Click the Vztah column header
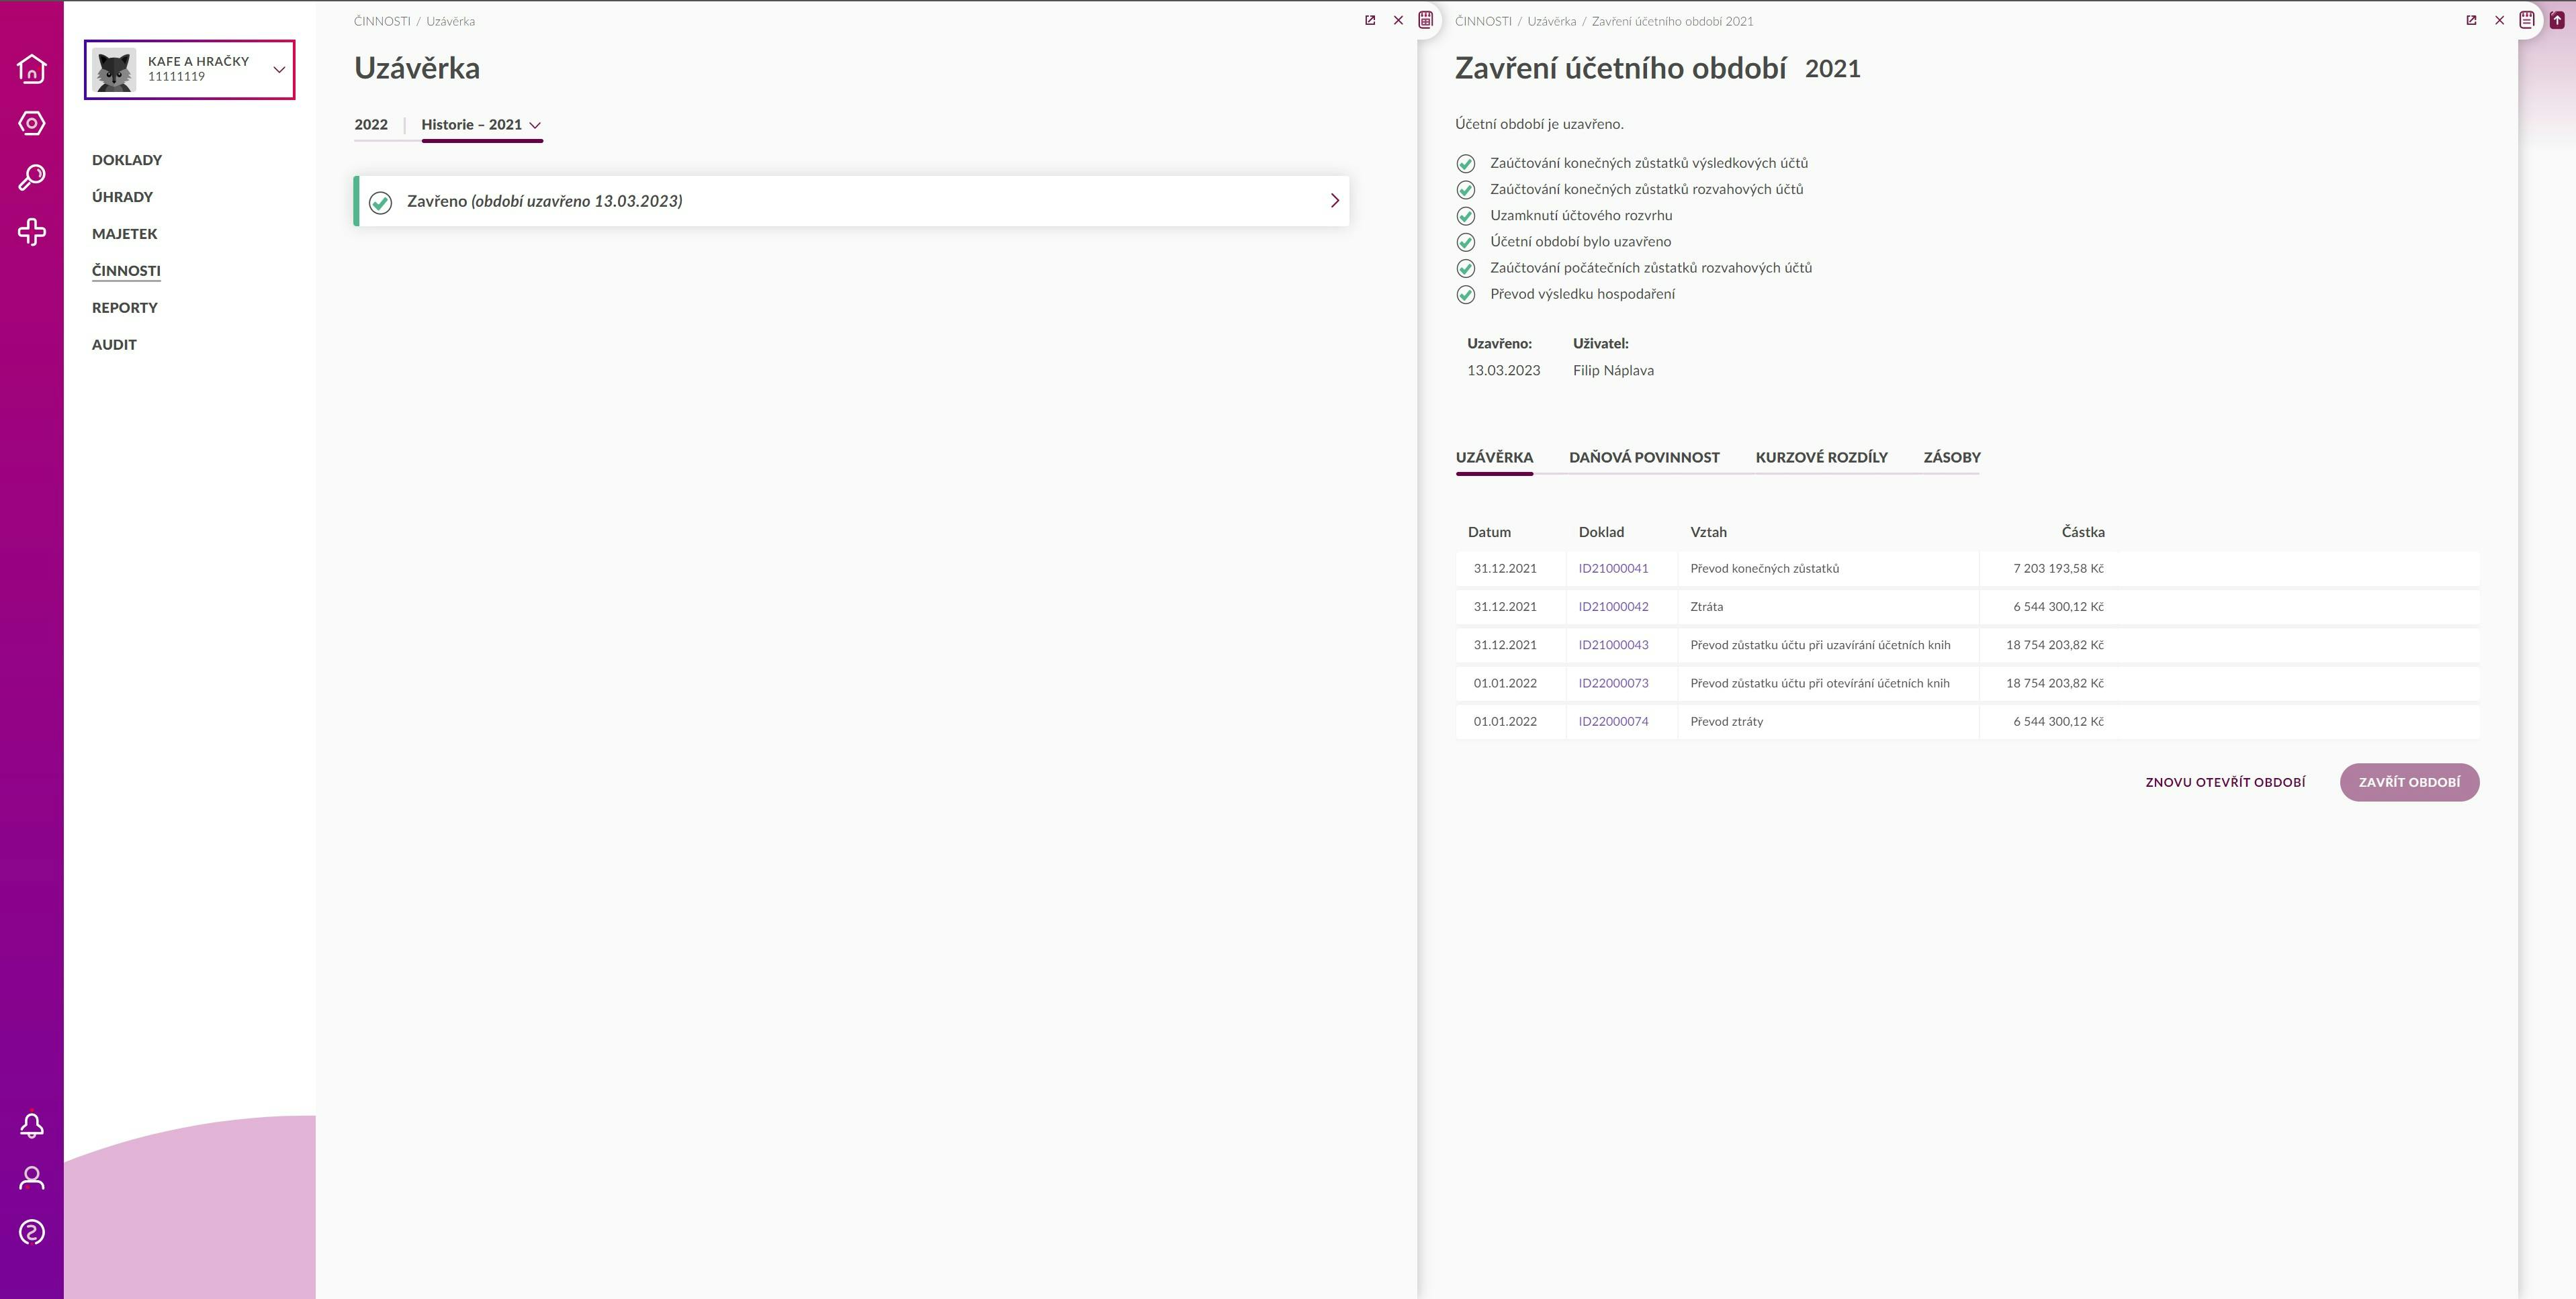 click(1708, 532)
